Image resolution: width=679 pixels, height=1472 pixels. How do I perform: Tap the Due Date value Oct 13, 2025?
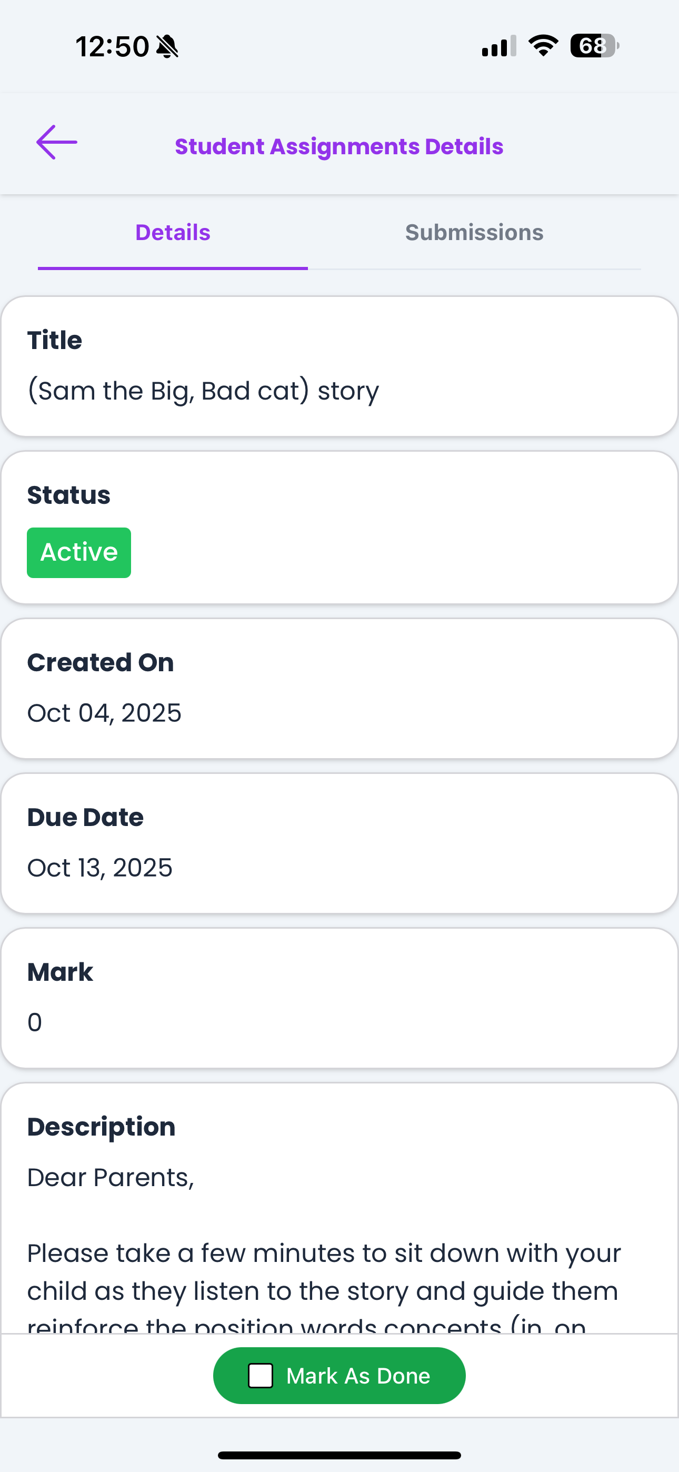click(99, 868)
